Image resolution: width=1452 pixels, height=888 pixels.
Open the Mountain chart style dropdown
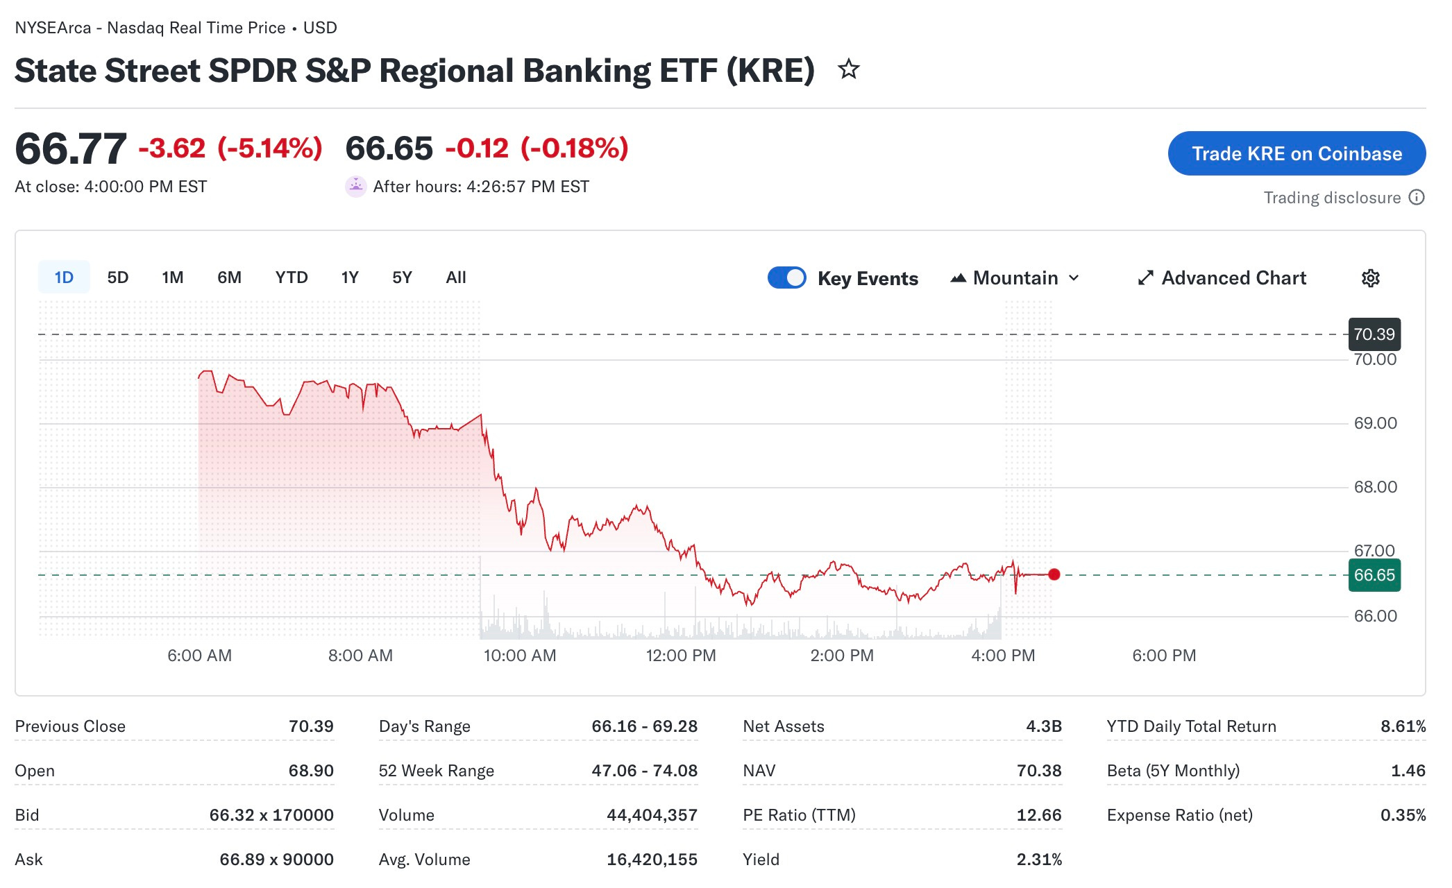1015,277
